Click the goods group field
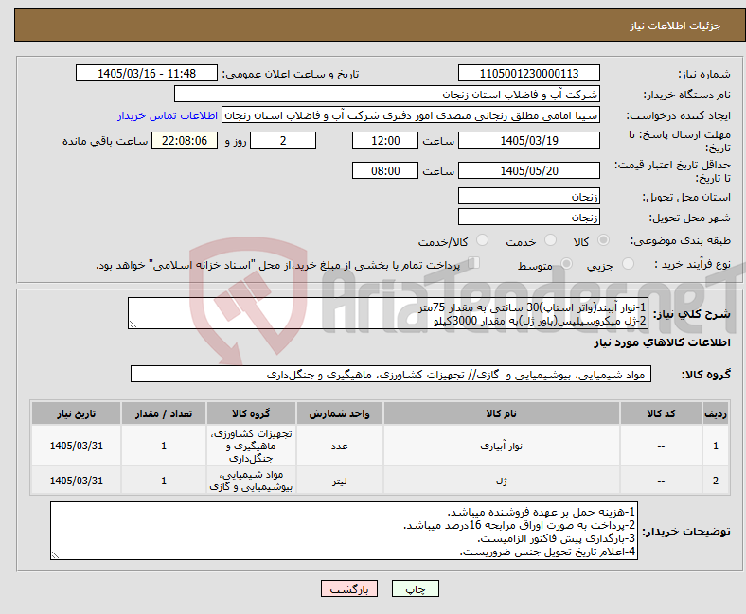Image resolution: width=746 pixels, height=614 pixels. [x=391, y=374]
